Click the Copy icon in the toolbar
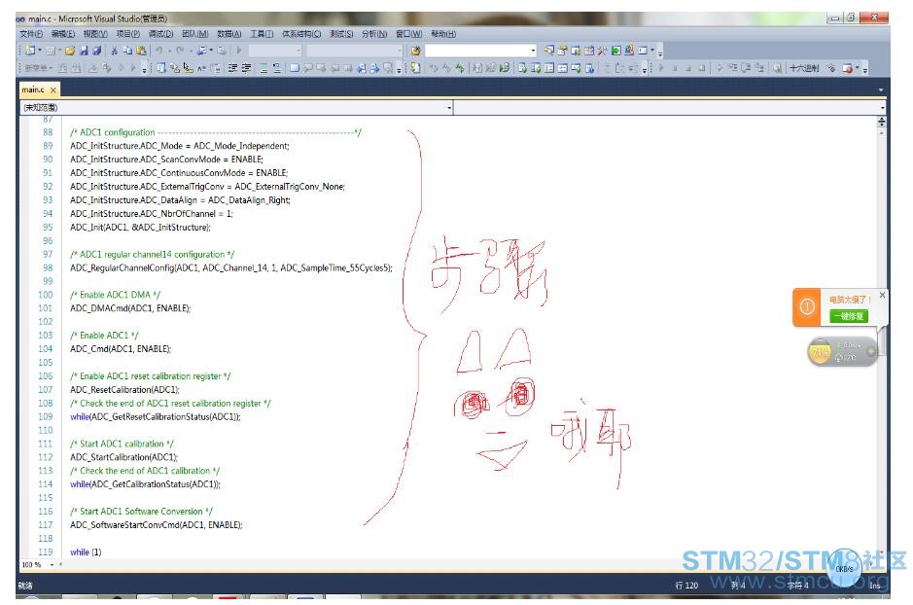The width and height of the screenshot is (913, 605). pos(127,51)
